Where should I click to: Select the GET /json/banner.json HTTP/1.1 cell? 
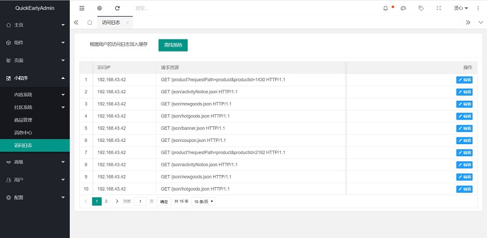(x=251, y=128)
